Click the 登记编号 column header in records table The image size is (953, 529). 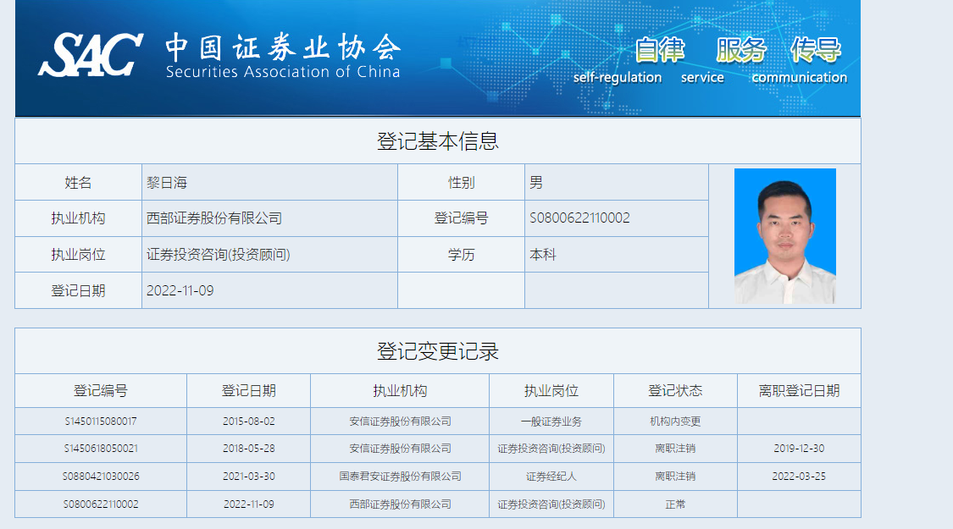[x=101, y=391]
